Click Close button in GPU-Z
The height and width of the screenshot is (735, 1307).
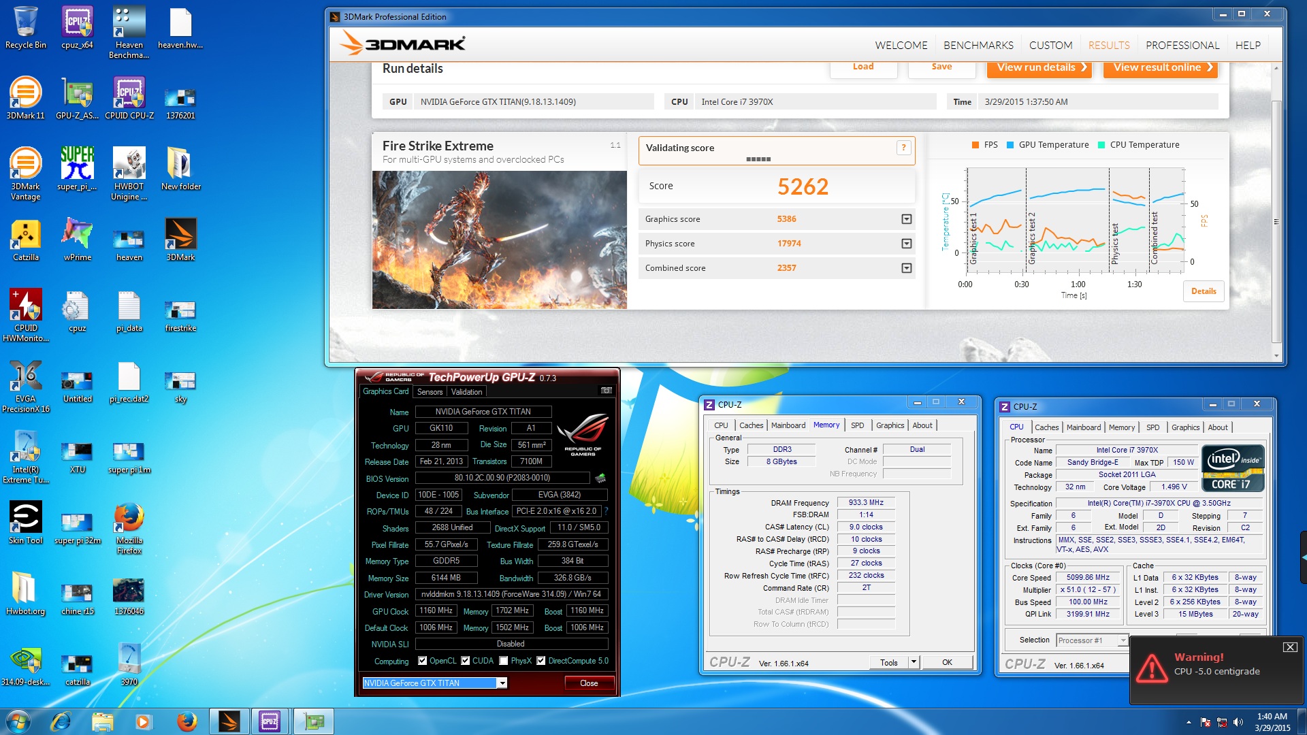pyautogui.click(x=589, y=683)
